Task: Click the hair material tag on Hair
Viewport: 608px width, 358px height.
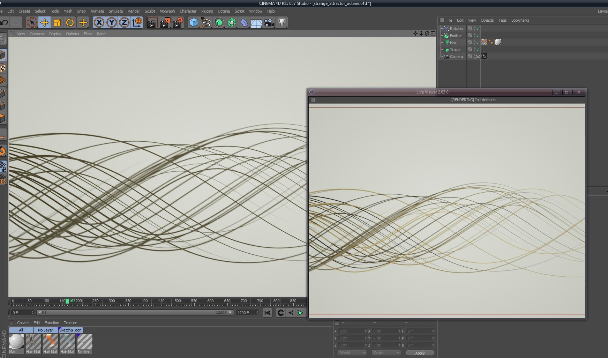Action: coord(484,42)
